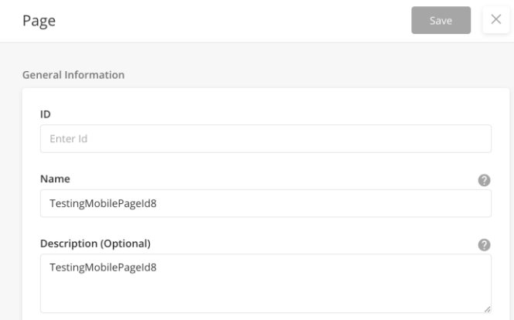
Task: Click the General Information heading
Action: click(73, 75)
